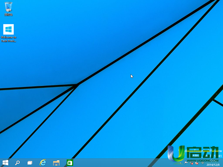This screenshot has width=223, height=167.
Task: Open Action Center flag icon
Action: [x=186, y=163]
